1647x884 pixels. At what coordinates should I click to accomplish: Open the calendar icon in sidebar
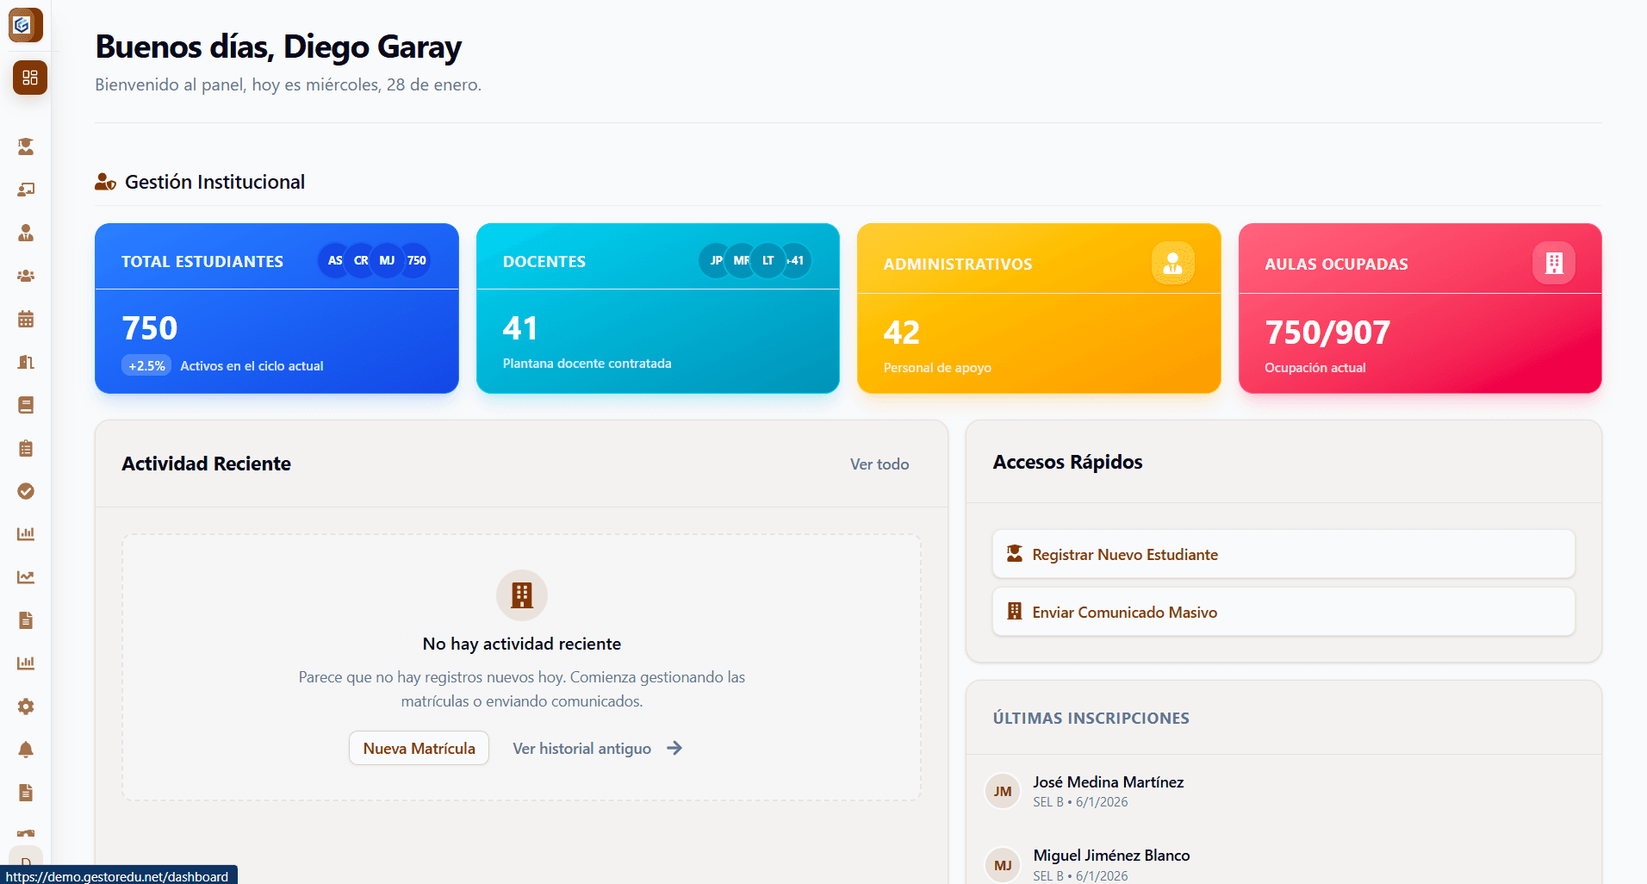[x=26, y=319]
